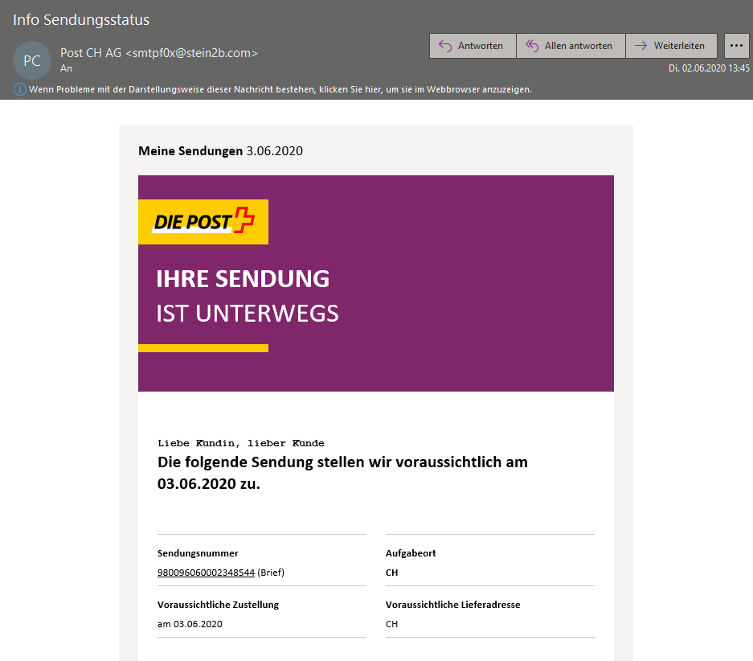Click the Aufgabeort label
This screenshot has width=753, height=661.
click(411, 553)
